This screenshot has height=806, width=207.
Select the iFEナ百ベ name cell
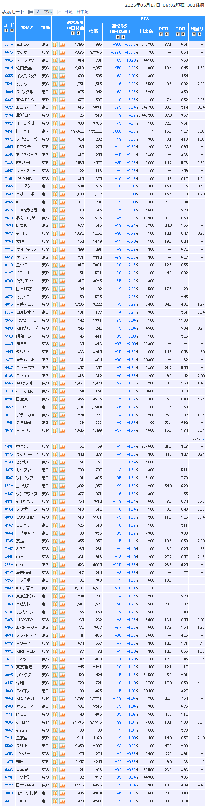point(27,588)
